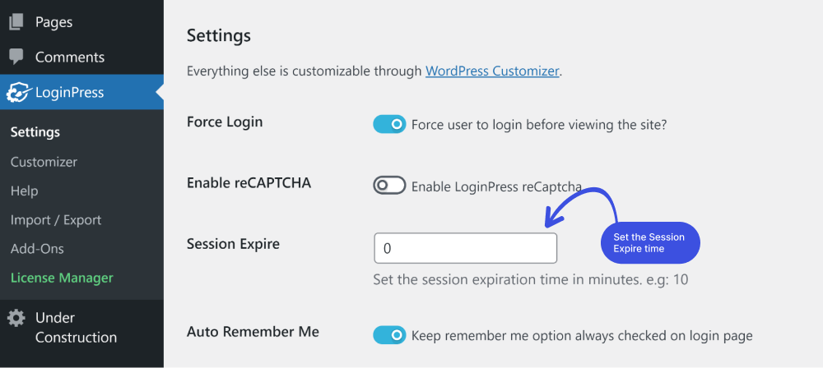Click the Comments speech bubble icon
This screenshot has height=368, width=823.
pyautogui.click(x=16, y=57)
